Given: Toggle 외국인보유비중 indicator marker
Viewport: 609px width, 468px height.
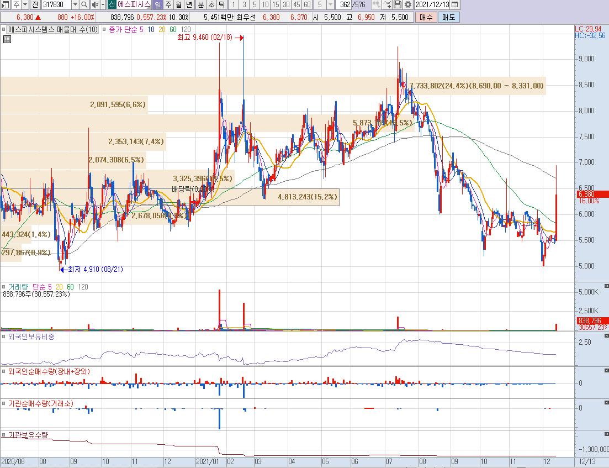Looking at the screenshot, I should tap(3, 336).
